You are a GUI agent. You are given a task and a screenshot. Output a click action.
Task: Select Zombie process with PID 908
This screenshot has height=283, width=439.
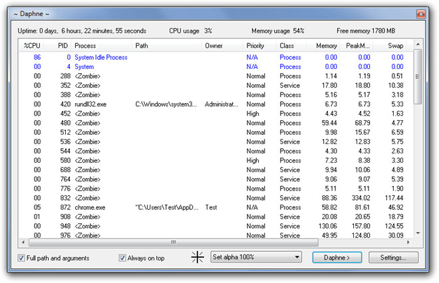pyautogui.click(x=216, y=217)
